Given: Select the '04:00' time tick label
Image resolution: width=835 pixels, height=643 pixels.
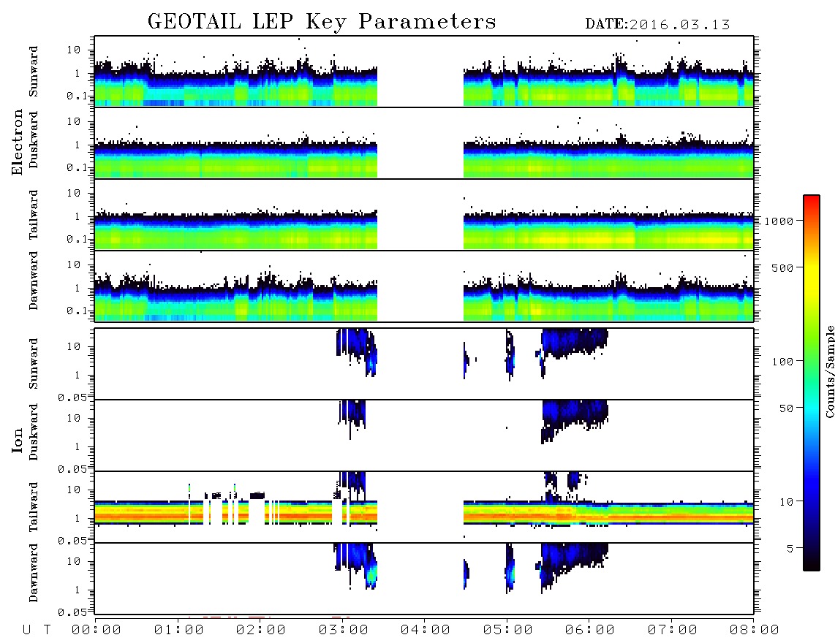Looking at the screenshot, I should click(x=426, y=630).
